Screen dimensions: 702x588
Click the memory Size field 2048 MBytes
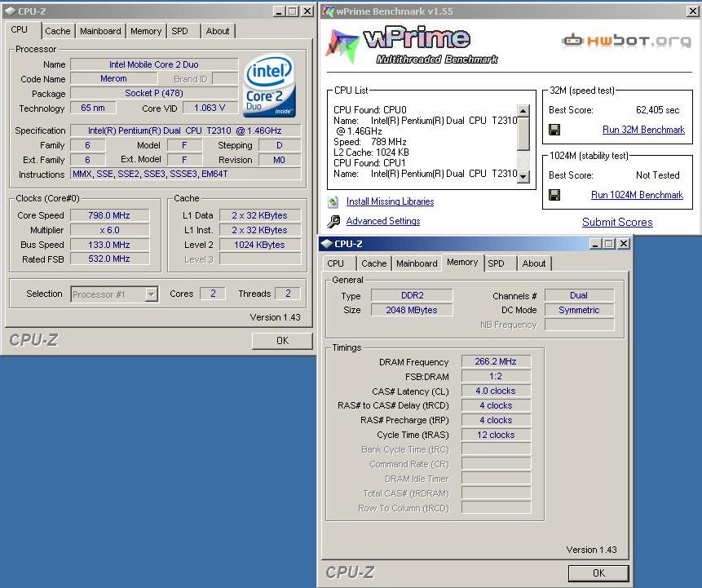[x=412, y=310]
